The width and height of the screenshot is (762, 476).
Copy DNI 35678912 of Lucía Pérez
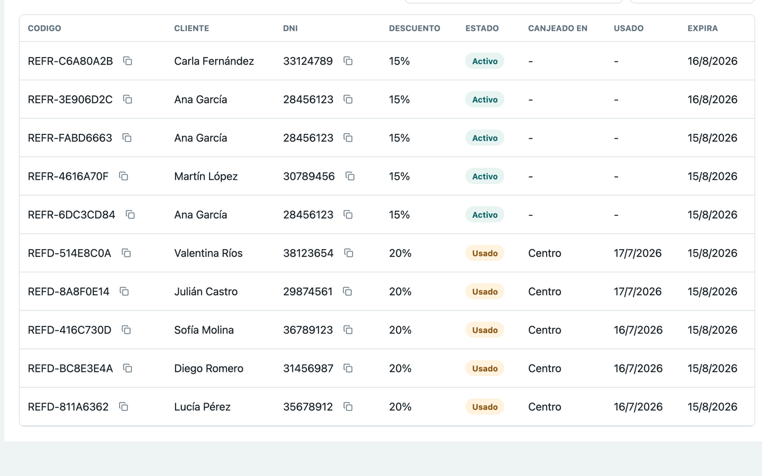(x=348, y=407)
